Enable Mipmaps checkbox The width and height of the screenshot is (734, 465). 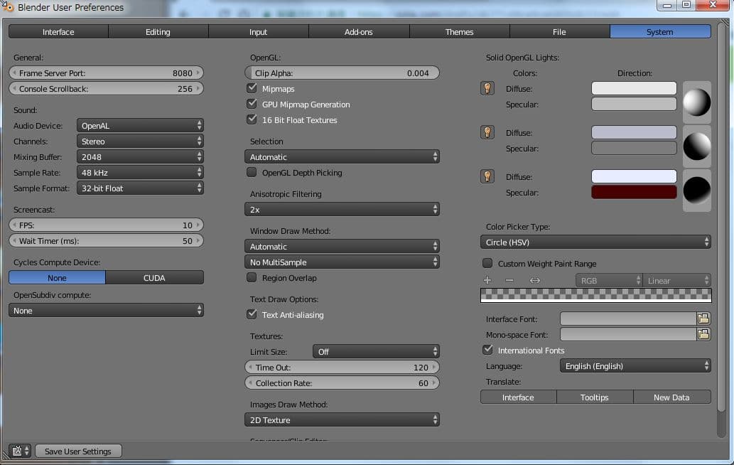coord(252,88)
